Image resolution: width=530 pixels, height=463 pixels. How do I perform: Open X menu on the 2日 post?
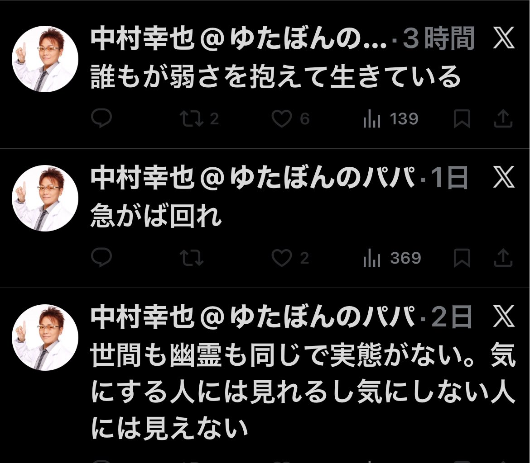[x=503, y=317]
